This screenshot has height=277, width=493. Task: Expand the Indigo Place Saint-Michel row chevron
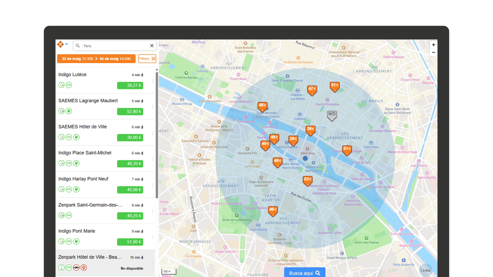(153, 159)
